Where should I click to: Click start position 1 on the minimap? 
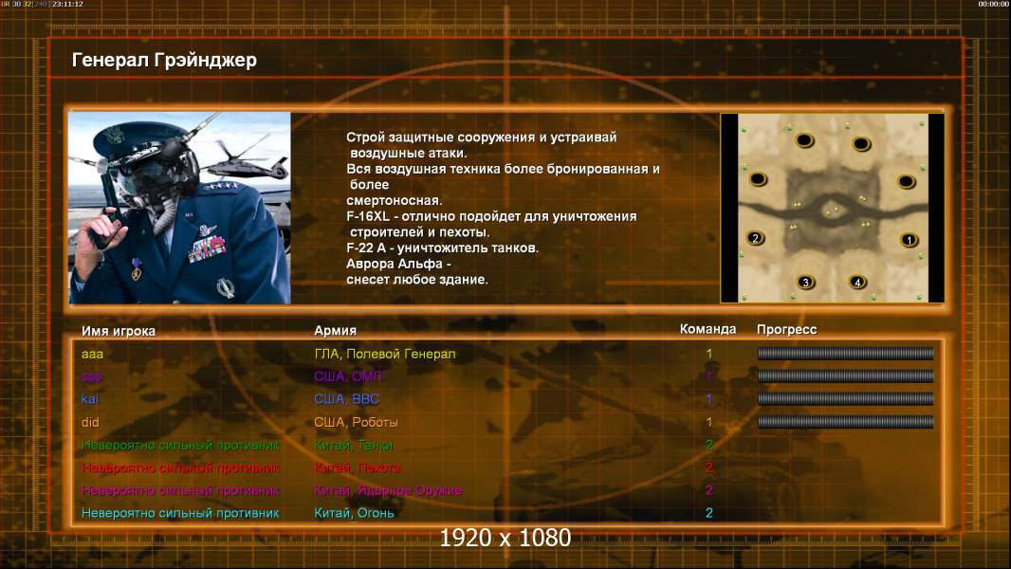(x=909, y=240)
